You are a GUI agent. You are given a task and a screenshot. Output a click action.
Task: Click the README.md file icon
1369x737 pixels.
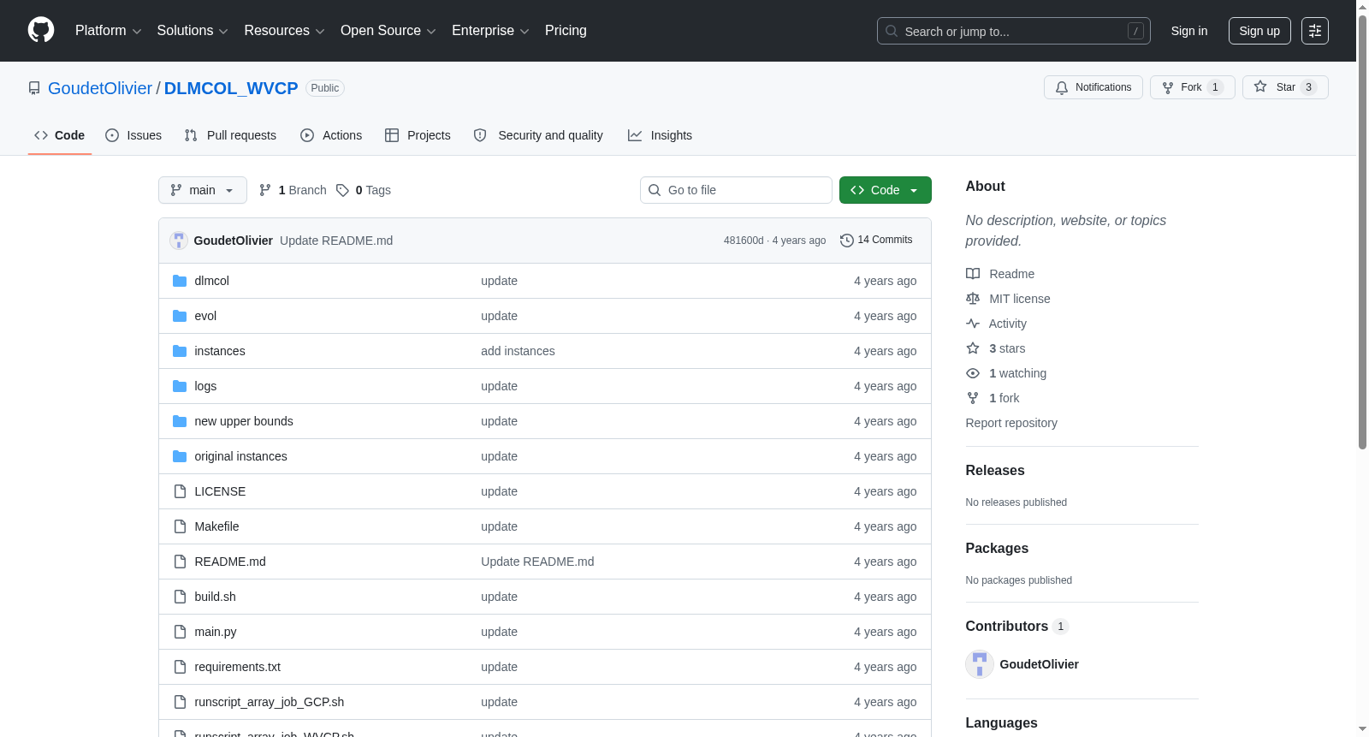[180, 562]
